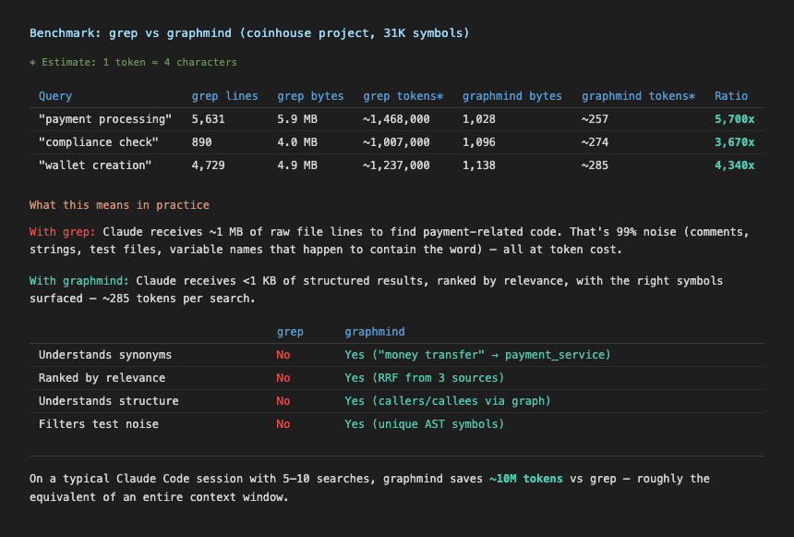The width and height of the screenshot is (794, 537).
Task: Click the grep tokens column header
Action: pyautogui.click(x=403, y=96)
